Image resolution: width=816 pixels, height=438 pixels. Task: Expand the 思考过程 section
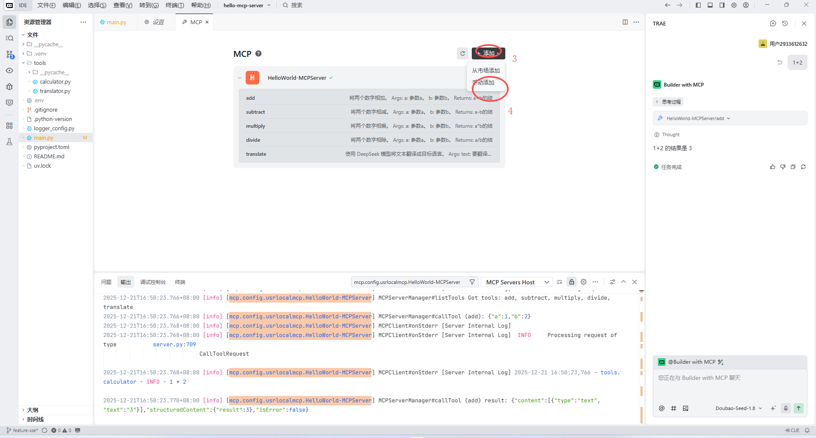point(668,102)
